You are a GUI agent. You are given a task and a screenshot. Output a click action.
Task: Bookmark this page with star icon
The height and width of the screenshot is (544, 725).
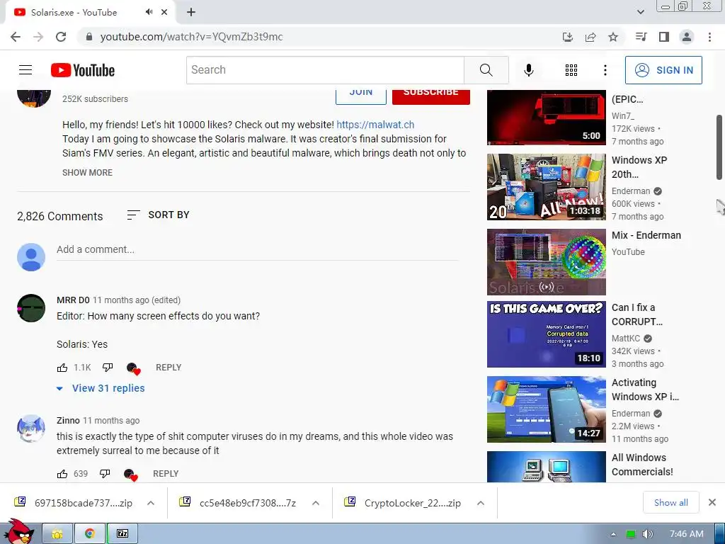coord(613,37)
